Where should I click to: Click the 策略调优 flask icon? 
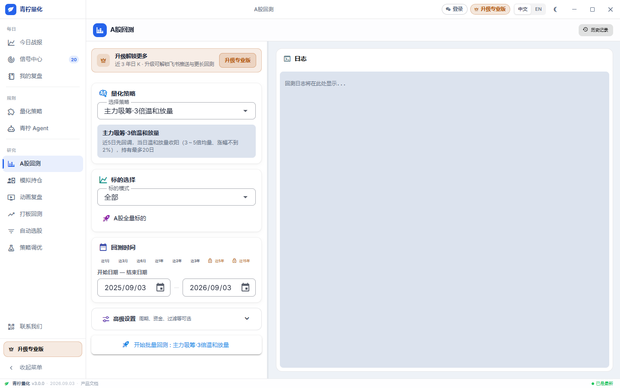click(x=11, y=248)
